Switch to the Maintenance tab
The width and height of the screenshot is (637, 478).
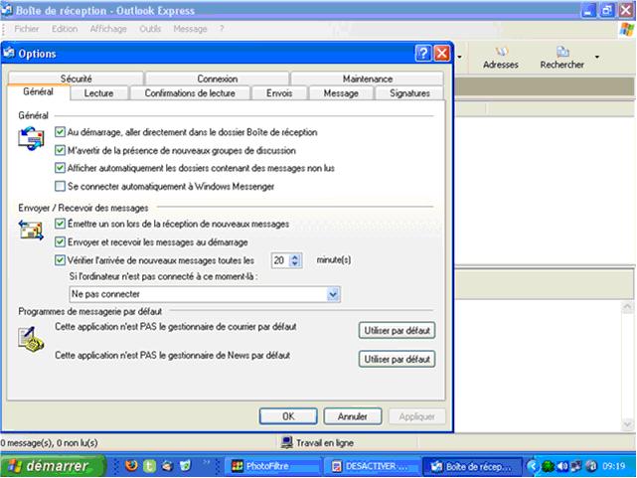coord(368,79)
